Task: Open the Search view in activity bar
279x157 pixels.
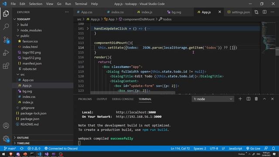Action: 6,27
